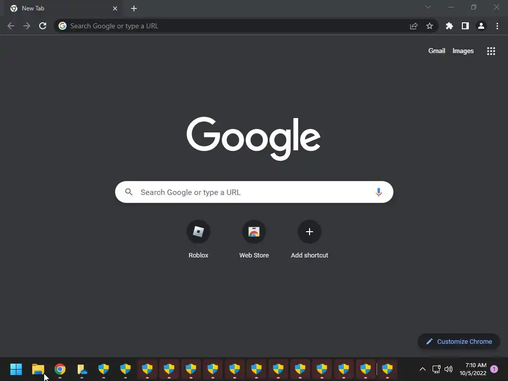Click the magnifier icon in search box
Viewport: 508px width, 381px height.
click(129, 192)
